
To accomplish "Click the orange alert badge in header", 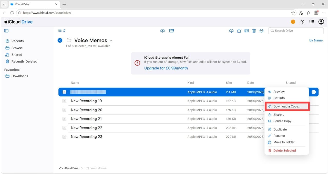I will click(293, 22).
